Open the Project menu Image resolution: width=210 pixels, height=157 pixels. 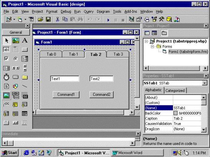pos(37,11)
